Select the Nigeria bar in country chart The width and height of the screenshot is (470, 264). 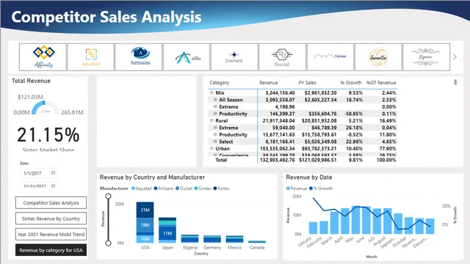[x=189, y=238]
